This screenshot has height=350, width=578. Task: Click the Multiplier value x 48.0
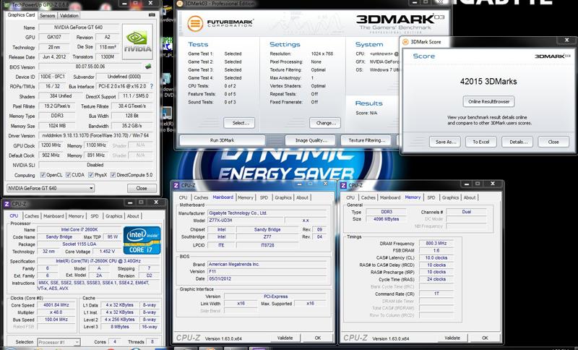(x=56, y=312)
